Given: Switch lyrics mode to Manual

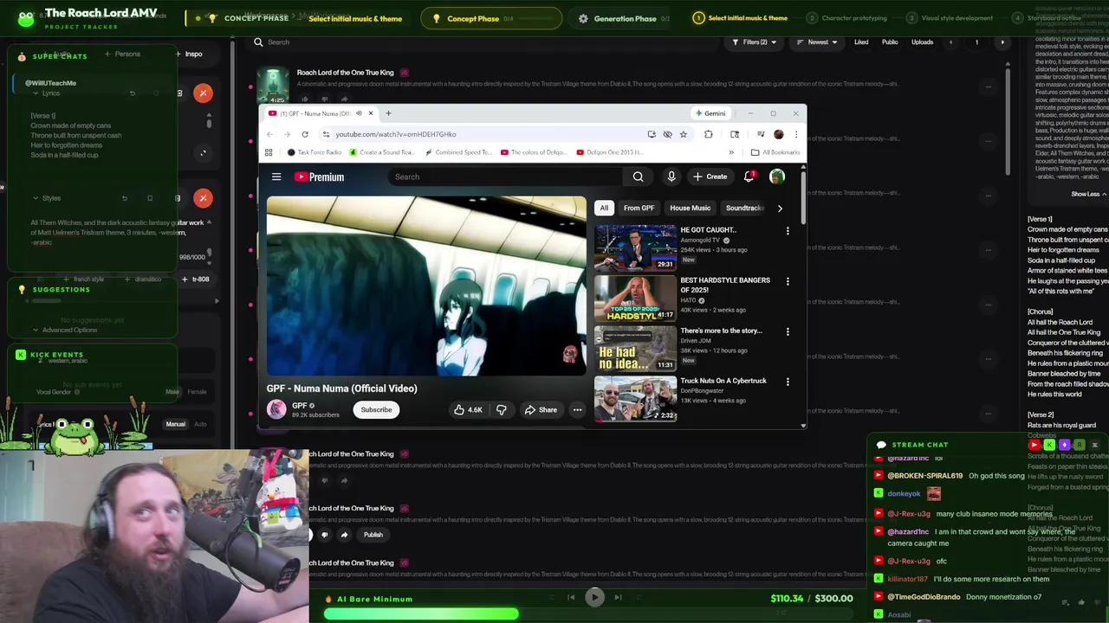Looking at the screenshot, I should 175,424.
